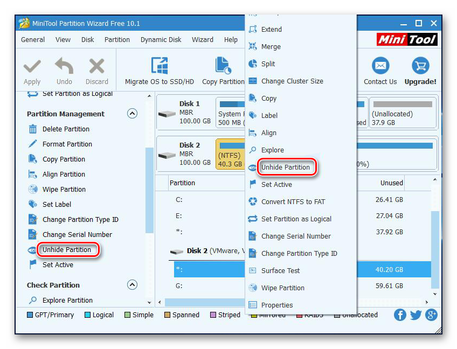Click Wipe Partition in left sidebar

click(x=64, y=190)
